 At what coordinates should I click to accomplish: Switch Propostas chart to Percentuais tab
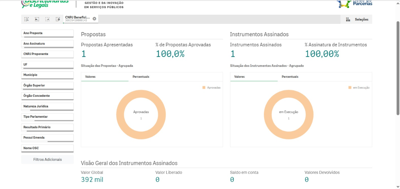tap(141, 77)
